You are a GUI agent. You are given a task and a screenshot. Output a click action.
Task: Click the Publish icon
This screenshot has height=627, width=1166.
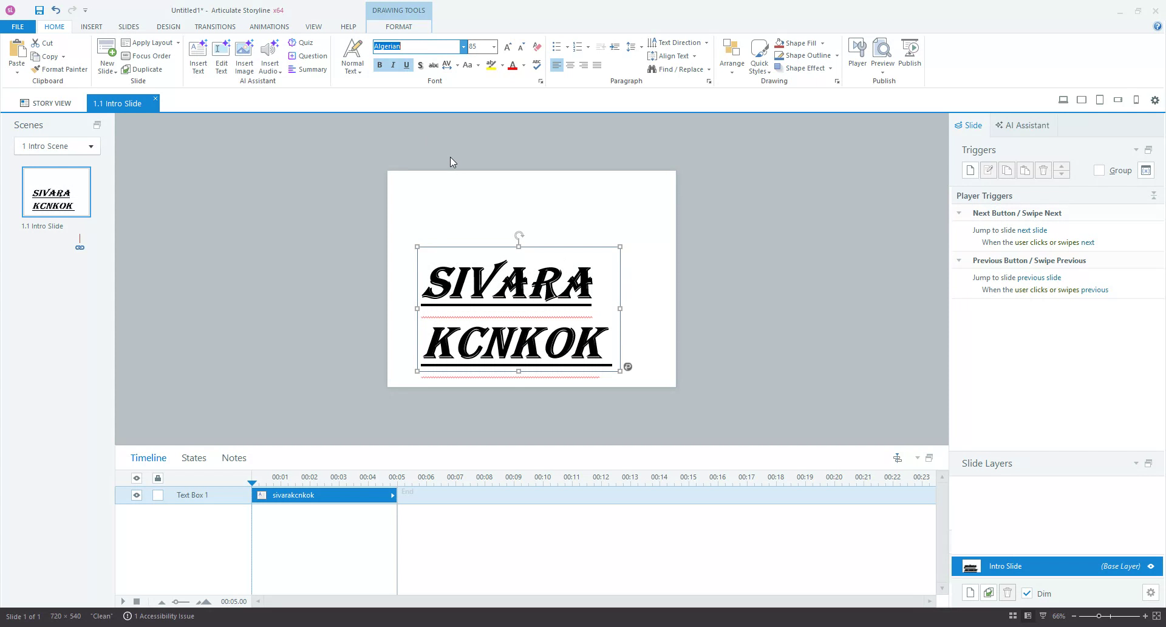coord(909,52)
